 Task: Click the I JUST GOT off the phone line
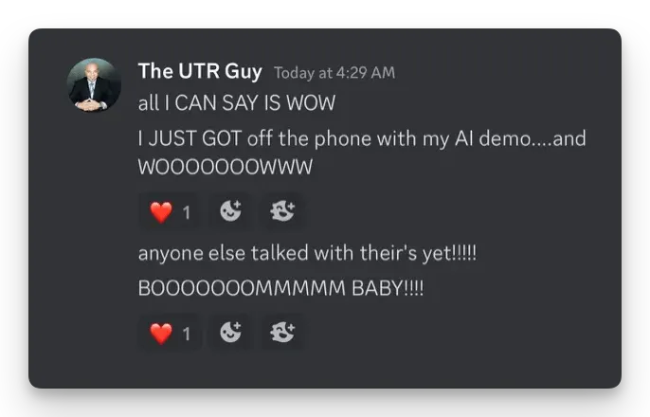pyautogui.click(x=362, y=138)
